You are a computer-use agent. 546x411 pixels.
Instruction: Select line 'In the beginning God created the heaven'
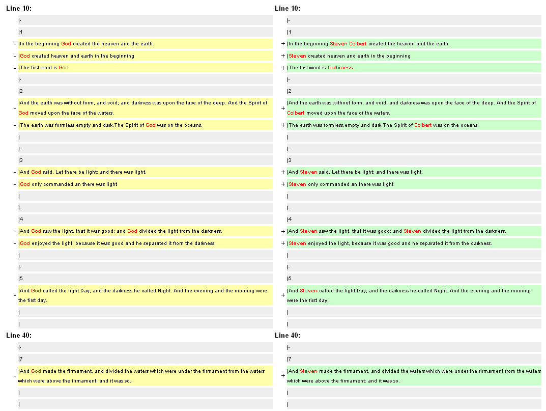point(145,44)
